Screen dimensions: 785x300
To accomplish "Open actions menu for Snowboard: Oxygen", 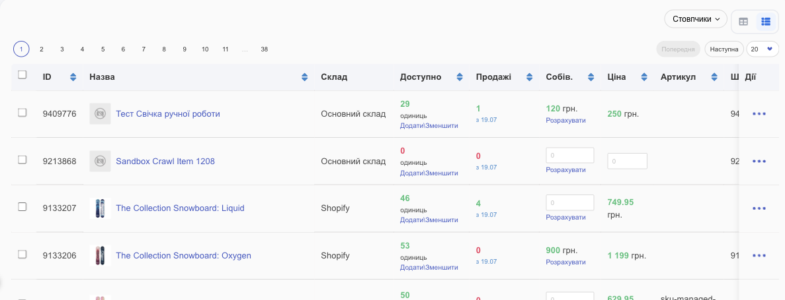I will [759, 256].
